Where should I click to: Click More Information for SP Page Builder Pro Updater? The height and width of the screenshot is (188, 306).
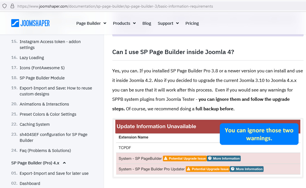[247, 169]
